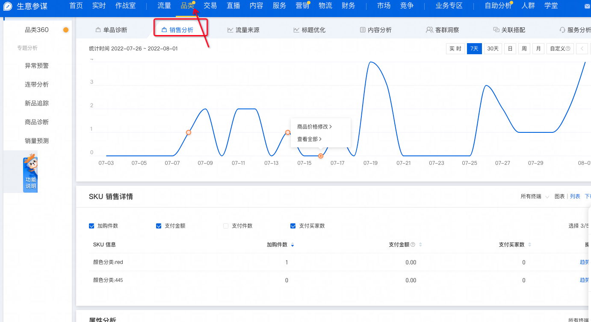This screenshot has width=591, height=322.
Task: Open 新品追踪 in the sidebar
Action: [x=37, y=103]
